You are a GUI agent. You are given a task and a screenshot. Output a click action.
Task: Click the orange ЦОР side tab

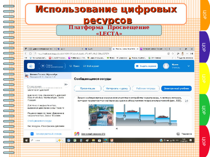point(204,15)
